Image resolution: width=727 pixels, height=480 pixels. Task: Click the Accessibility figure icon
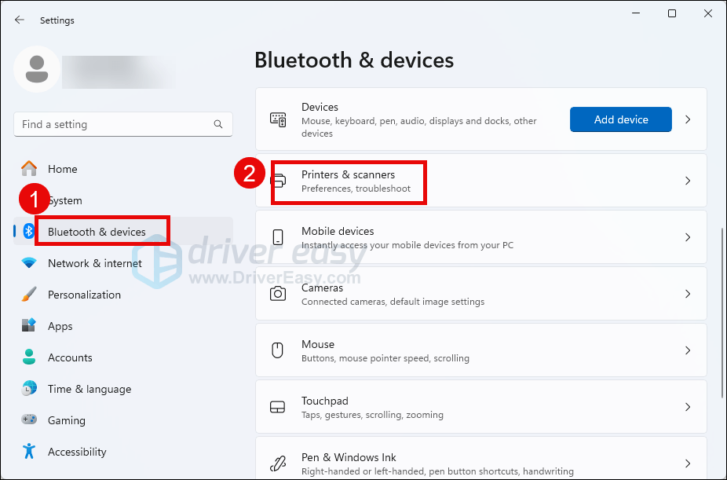(x=29, y=452)
